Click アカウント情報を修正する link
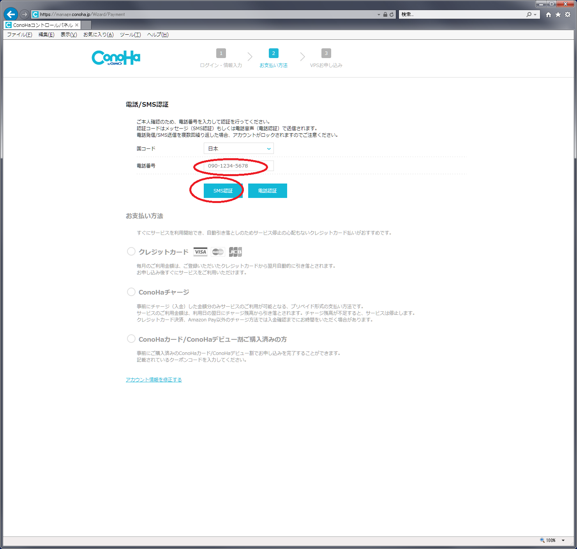The height and width of the screenshot is (549, 577). click(154, 380)
